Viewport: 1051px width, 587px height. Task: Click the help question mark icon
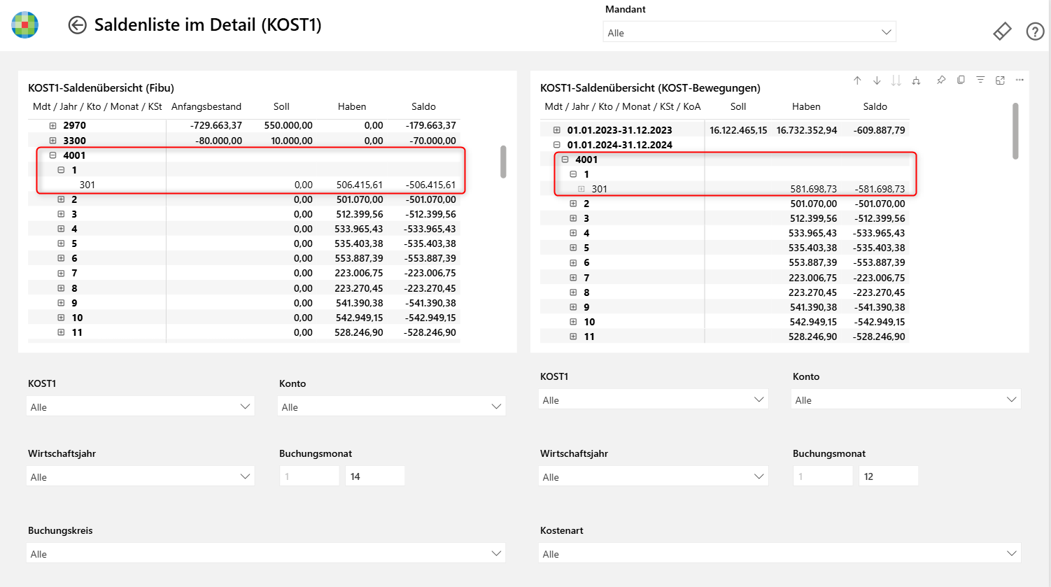point(1035,31)
